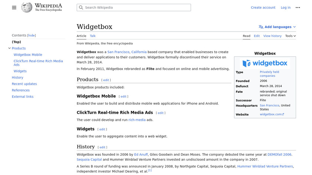Hide the Contents sidebar
312x175 pixels.
point(32,36)
